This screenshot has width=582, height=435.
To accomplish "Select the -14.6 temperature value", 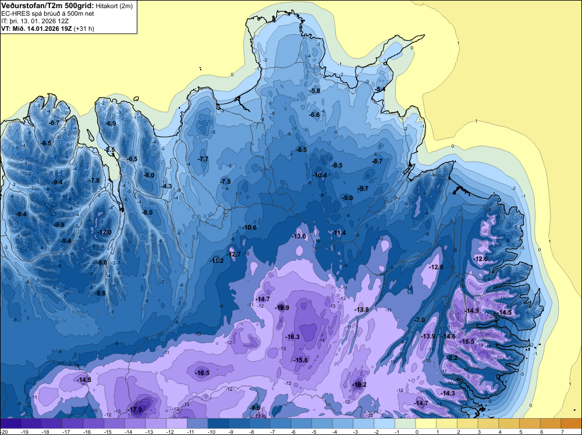I will coord(449,336).
